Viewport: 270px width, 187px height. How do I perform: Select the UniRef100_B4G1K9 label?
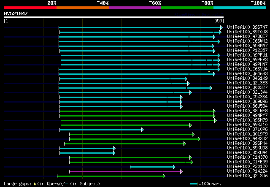[x=247, y=78]
